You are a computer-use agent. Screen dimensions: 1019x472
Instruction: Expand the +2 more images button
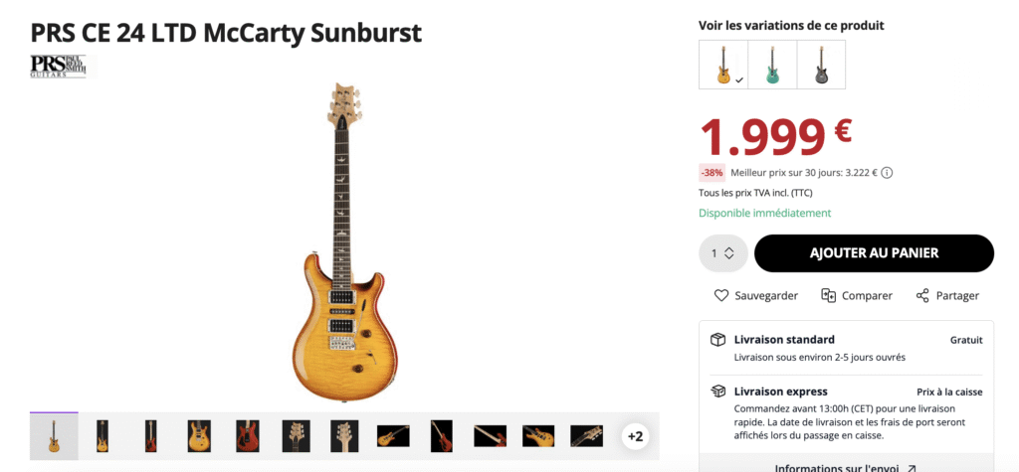635,435
